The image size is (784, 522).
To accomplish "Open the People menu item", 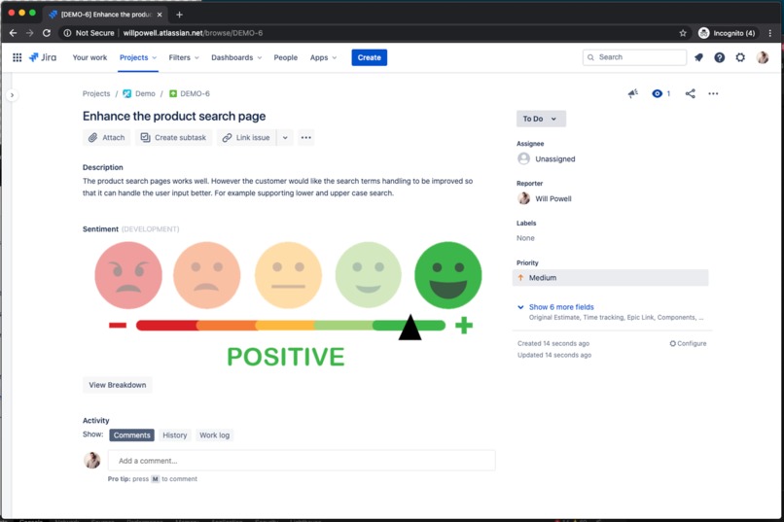I will 286,57.
